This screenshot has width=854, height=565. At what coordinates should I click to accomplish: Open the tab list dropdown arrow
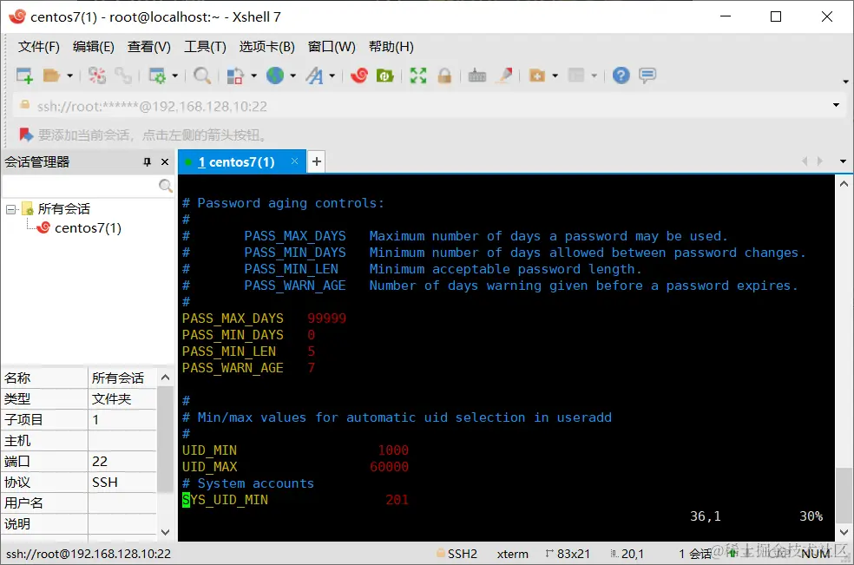[843, 161]
